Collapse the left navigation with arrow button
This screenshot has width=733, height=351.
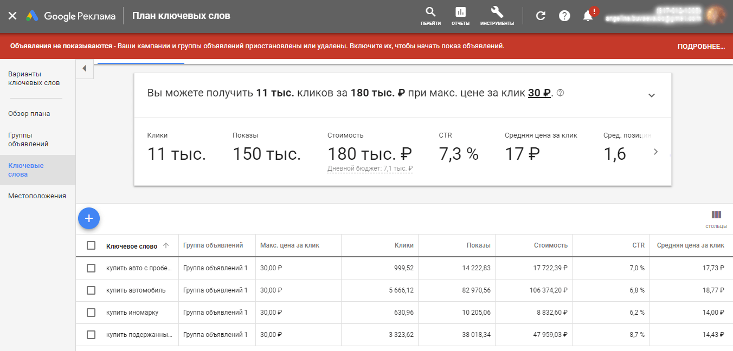(85, 68)
